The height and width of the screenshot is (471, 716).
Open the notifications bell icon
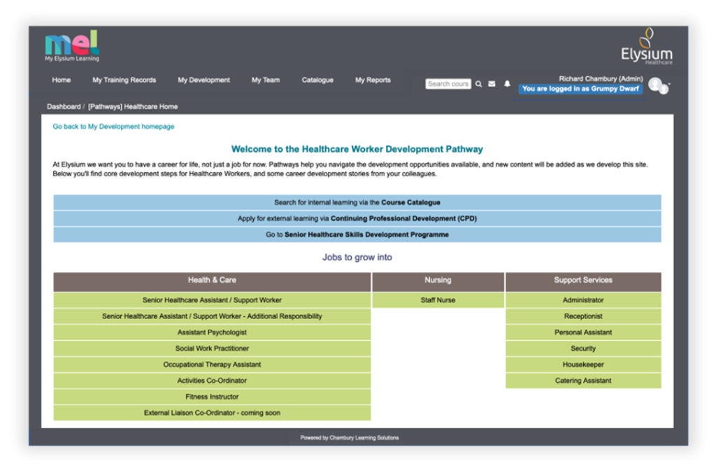pos(508,84)
